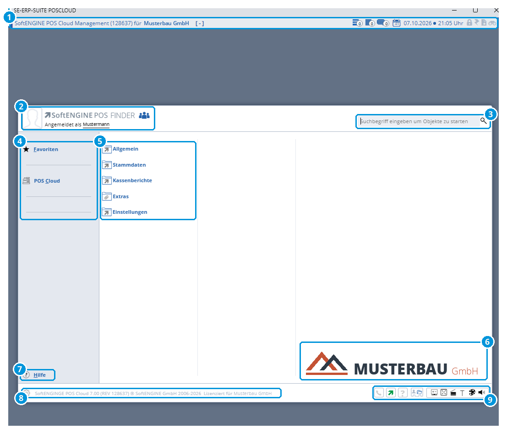Toggle the fullscreen expand box icon
The height and width of the screenshot is (434, 507).
pyautogui.click(x=444, y=392)
